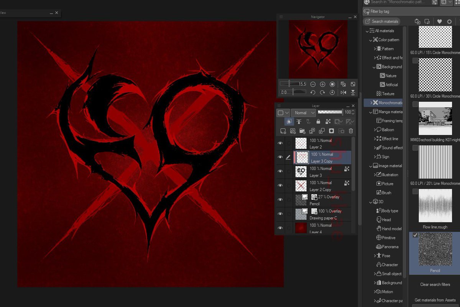Open the Nature background category
Screen dimensions: 460x307
[x=388, y=76]
